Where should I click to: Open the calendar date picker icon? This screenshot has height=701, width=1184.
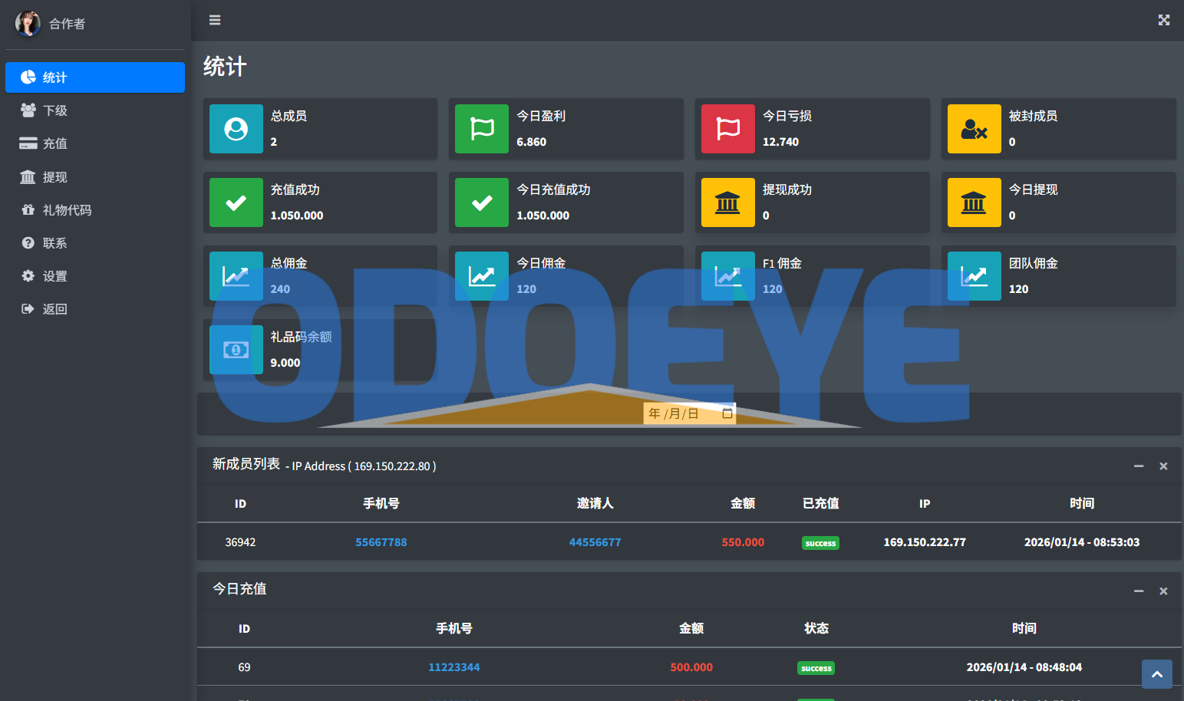point(727,413)
